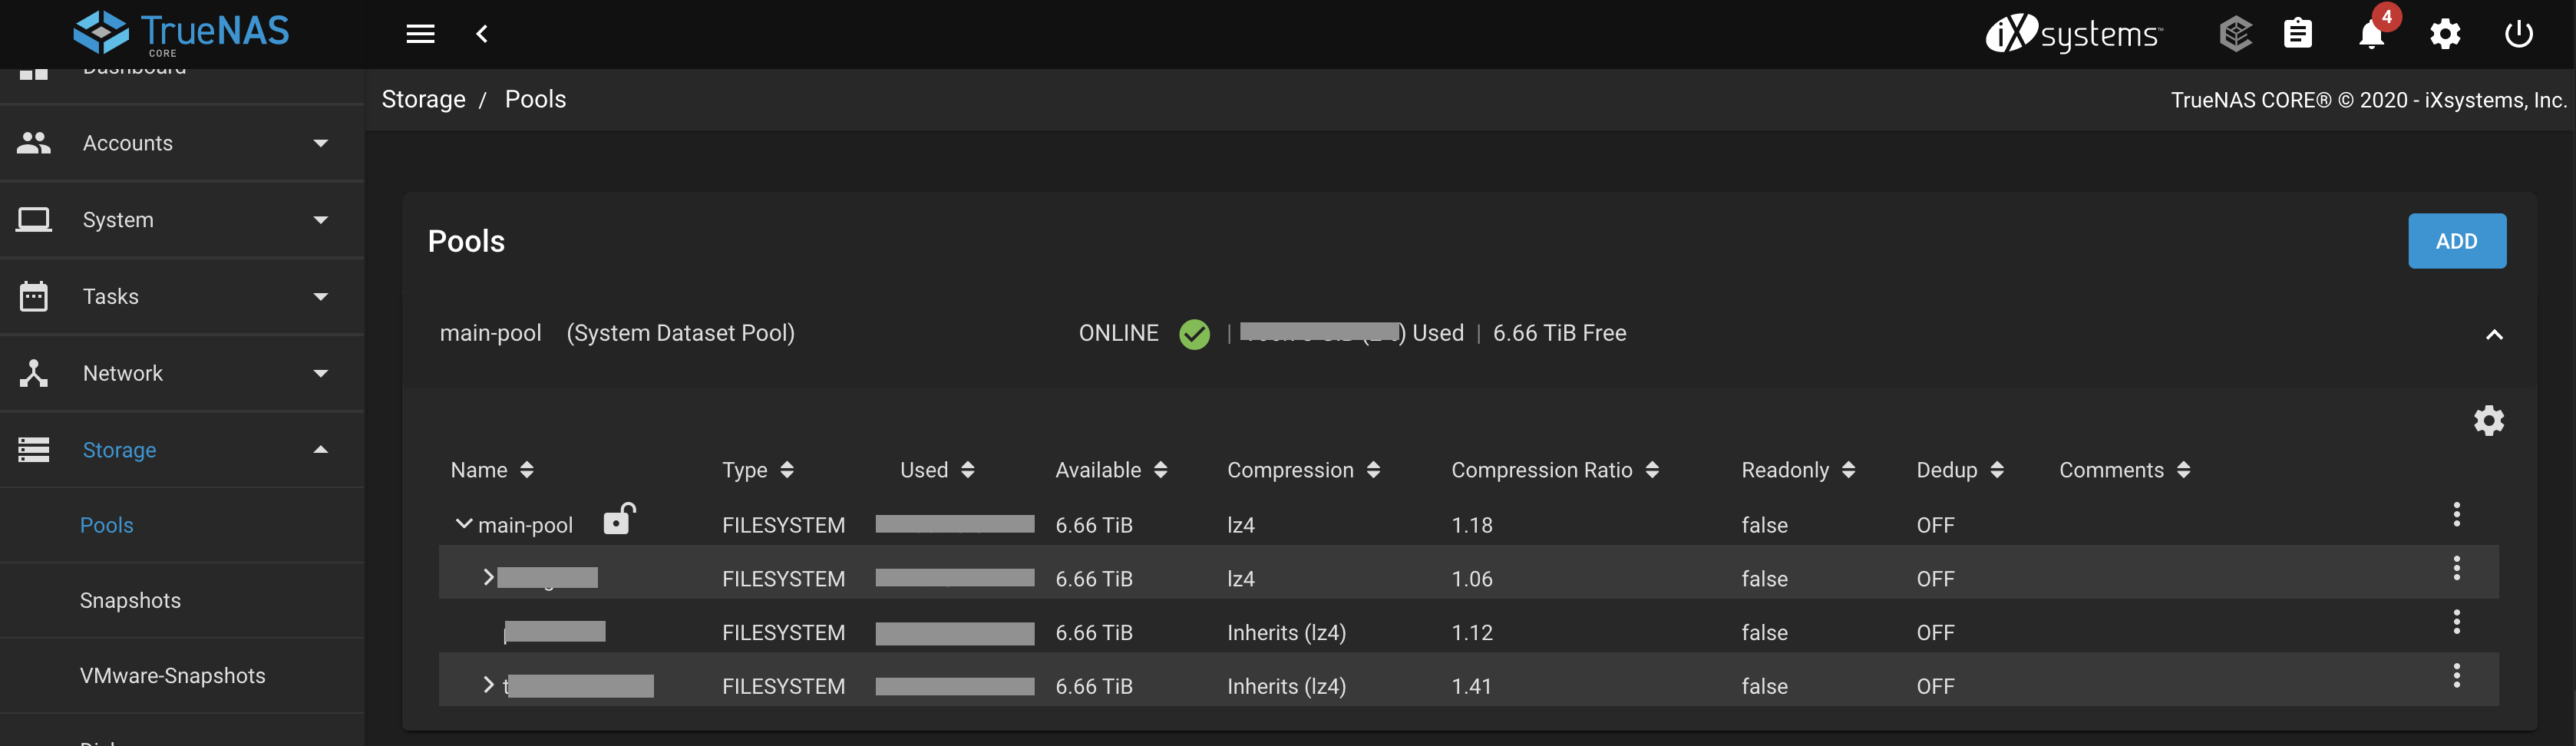The image size is (2576, 746).
Task: Collapse the main-pool panel with up chevron
Action: [2494, 335]
